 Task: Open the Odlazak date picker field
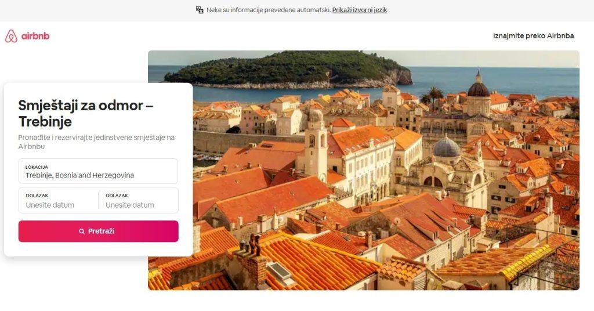[138, 200]
